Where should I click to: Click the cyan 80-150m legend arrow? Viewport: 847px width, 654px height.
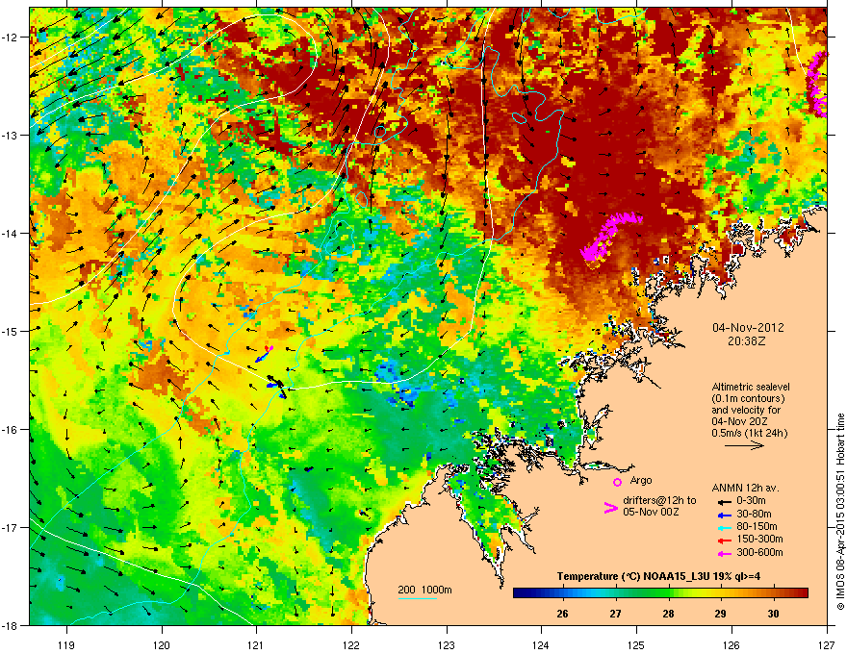pos(725,527)
